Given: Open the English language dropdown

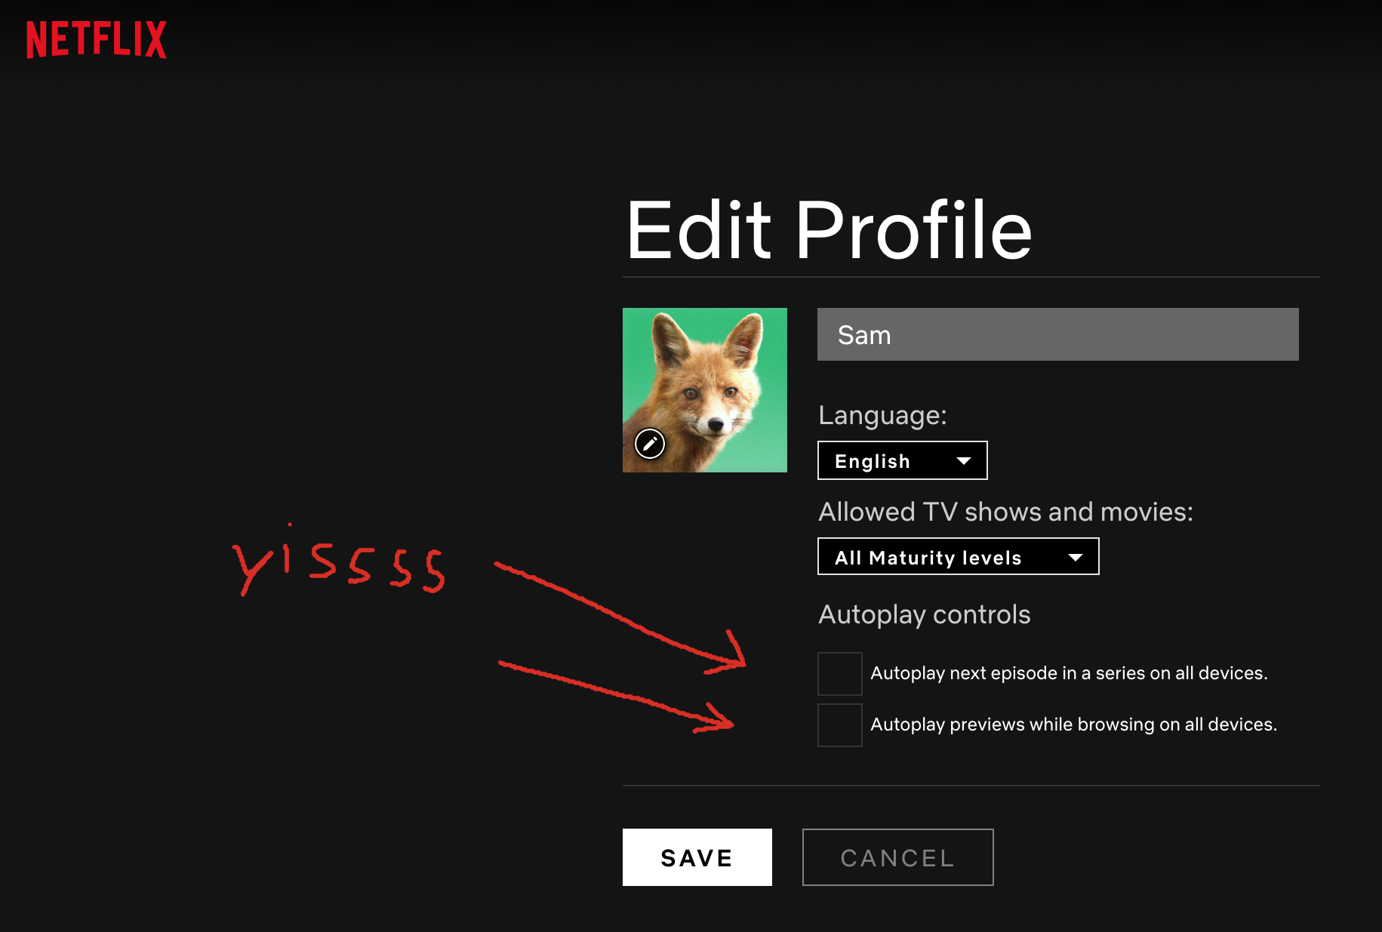Looking at the screenshot, I should [x=902, y=460].
